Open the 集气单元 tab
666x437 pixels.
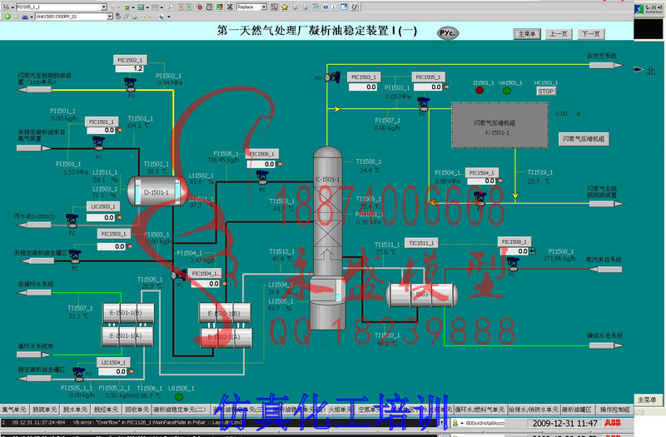[14, 410]
